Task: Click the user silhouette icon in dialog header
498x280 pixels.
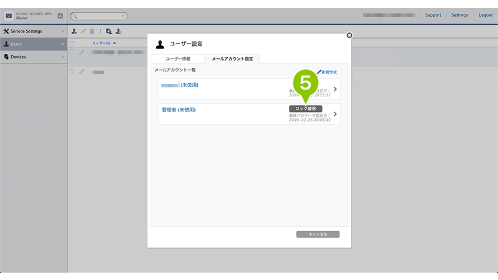Action: click(x=160, y=44)
